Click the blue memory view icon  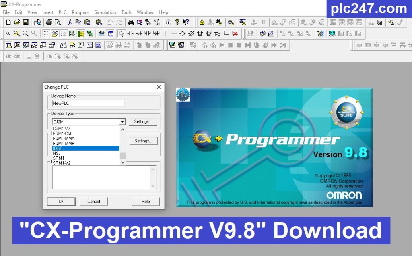pyautogui.click(x=98, y=45)
